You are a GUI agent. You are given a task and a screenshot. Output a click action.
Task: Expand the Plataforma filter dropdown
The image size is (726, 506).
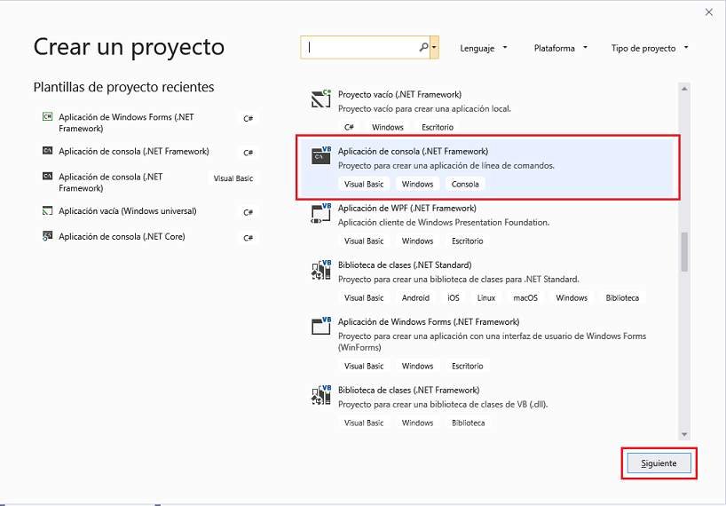tap(560, 48)
